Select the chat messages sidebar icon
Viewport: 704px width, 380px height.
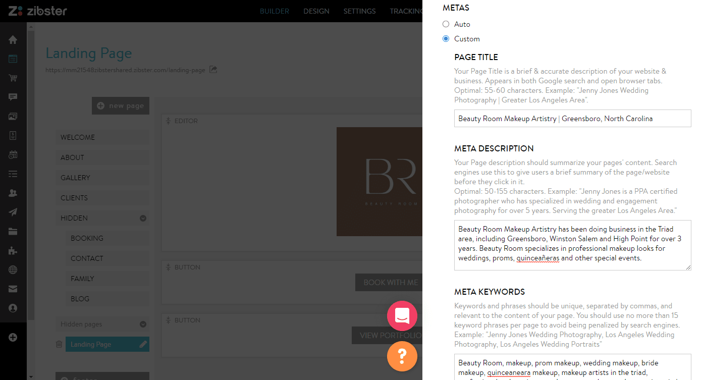13,96
